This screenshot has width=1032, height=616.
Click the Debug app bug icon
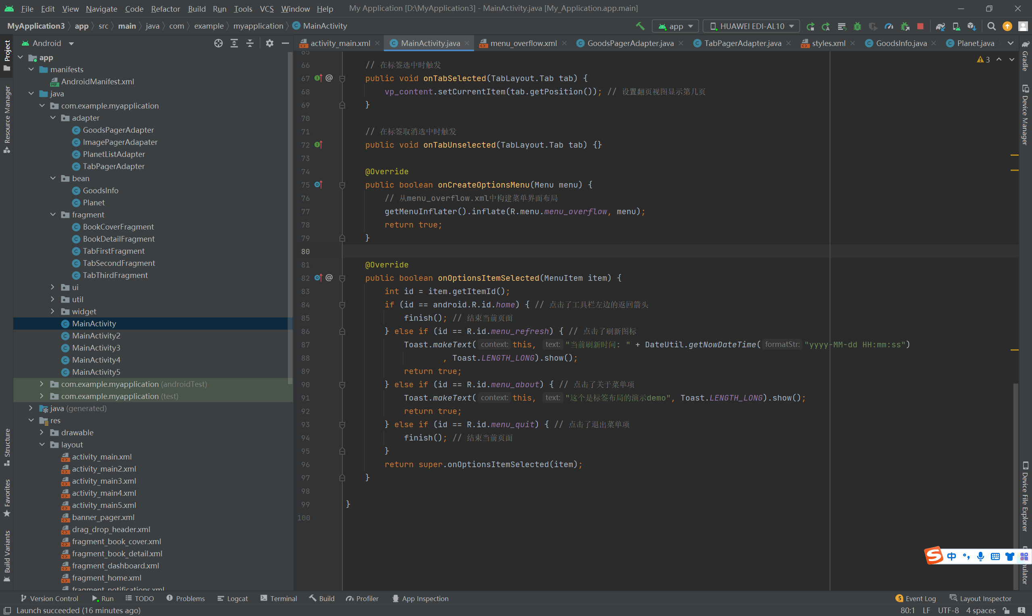pyautogui.click(x=857, y=26)
